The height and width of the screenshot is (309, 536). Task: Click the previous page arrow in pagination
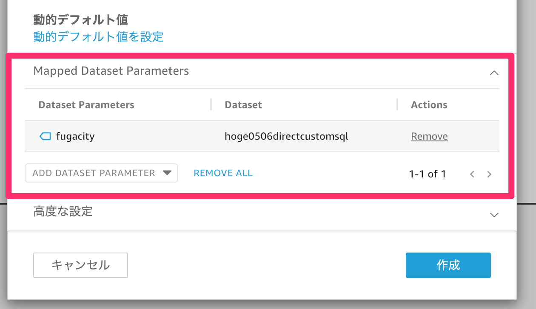click(472, 174)
